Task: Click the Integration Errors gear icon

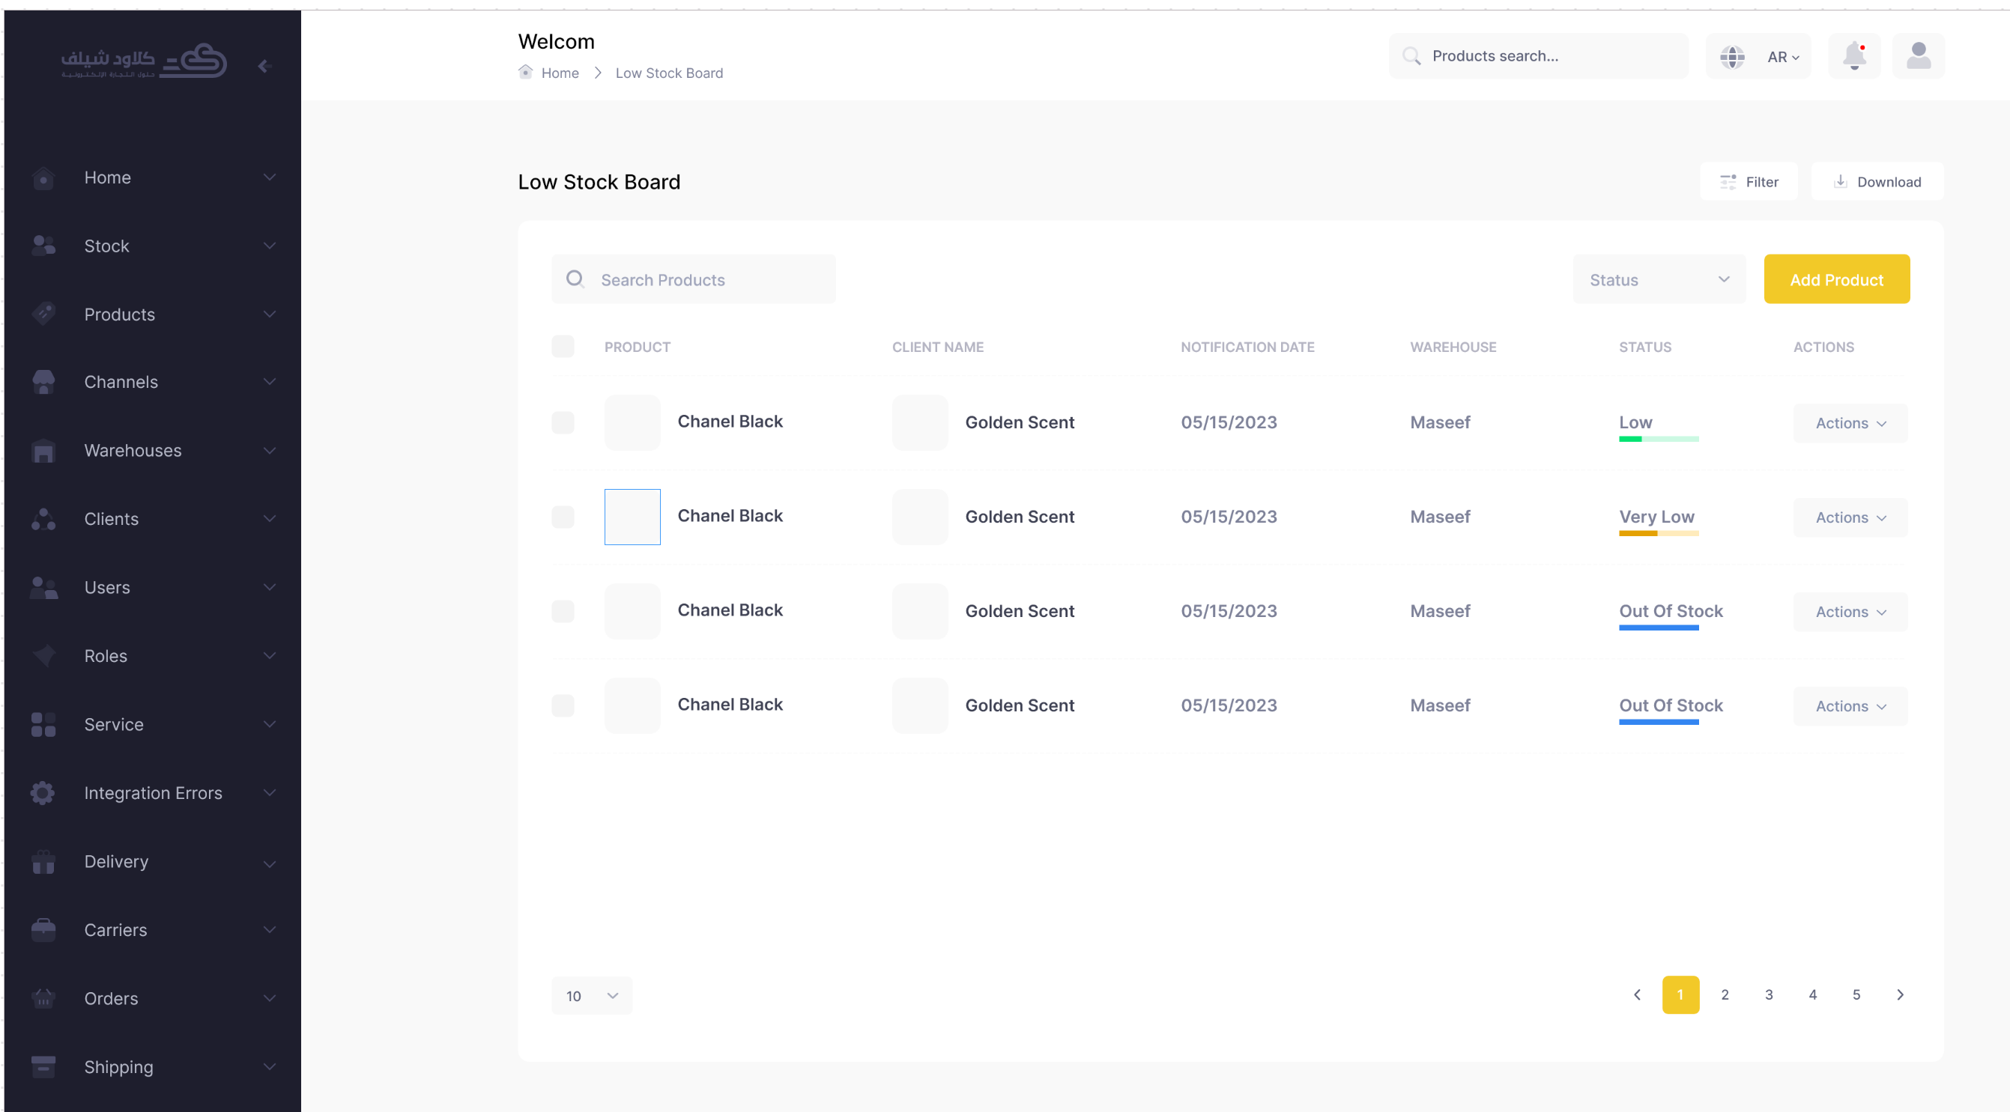Action: click(x=43, y=793)
